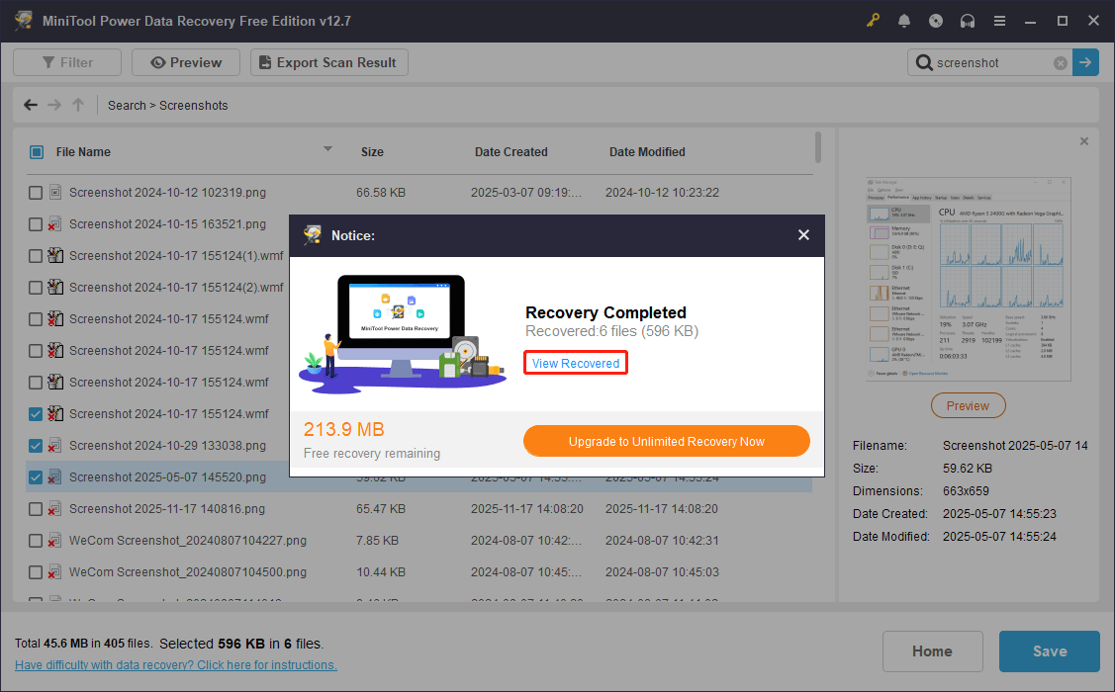
Task: Run the search with the blue arrow icon
Action: tap(1085, 62)
